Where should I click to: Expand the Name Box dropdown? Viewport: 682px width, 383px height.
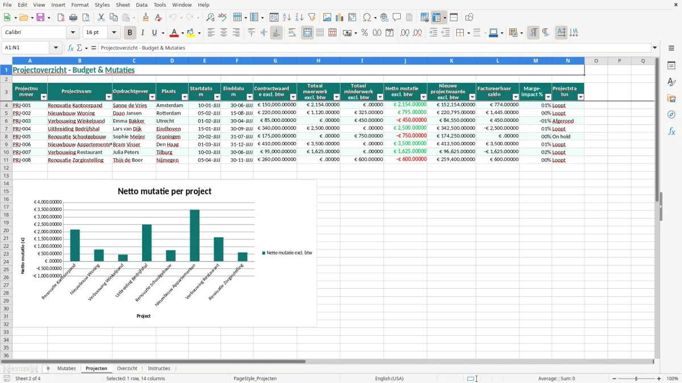(x=56, y=48)
